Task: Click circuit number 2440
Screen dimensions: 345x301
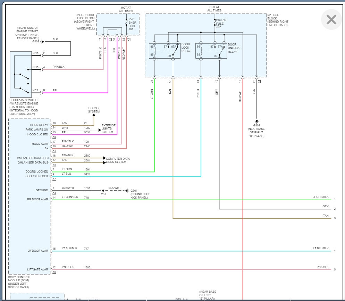Action: [87, 146]
